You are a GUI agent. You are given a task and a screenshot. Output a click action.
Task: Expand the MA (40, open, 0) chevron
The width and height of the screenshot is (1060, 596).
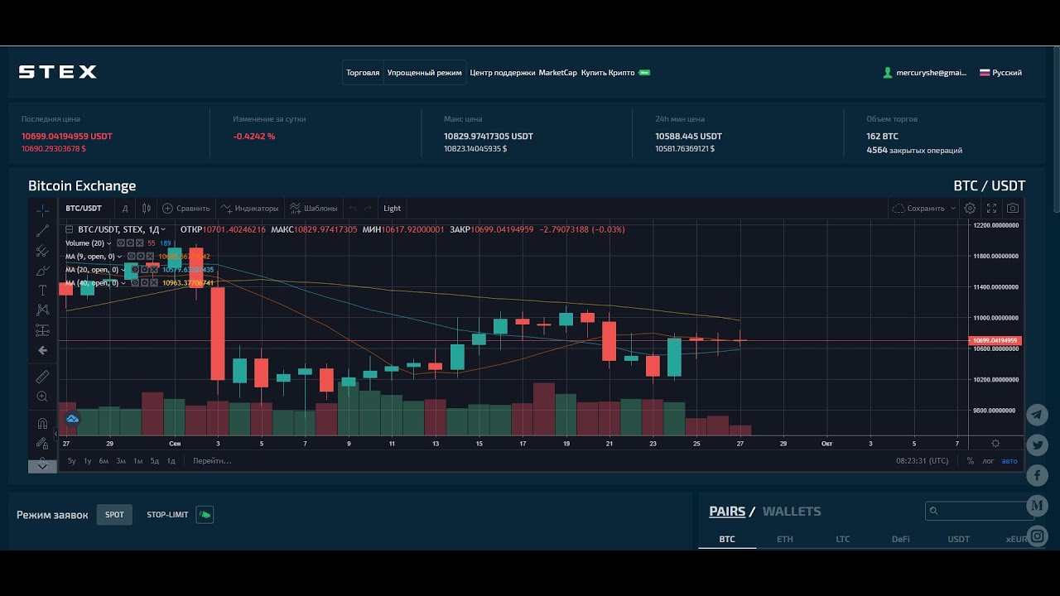[123, 283]
